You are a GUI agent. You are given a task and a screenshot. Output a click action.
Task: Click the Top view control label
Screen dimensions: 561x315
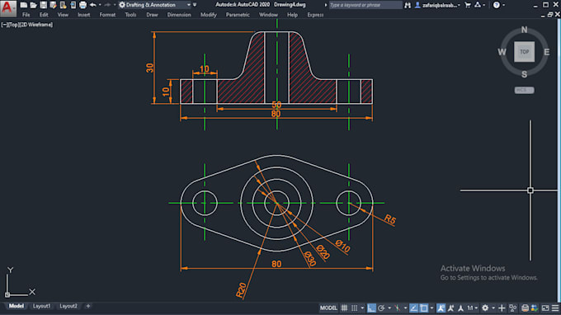pos(13,25)
